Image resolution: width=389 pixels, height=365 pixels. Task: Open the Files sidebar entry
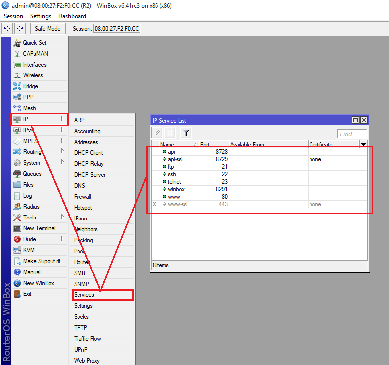[x=40, y=185]
